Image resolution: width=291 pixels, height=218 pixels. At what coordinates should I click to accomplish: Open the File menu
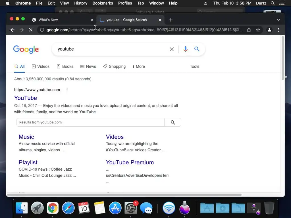[39, 3]
